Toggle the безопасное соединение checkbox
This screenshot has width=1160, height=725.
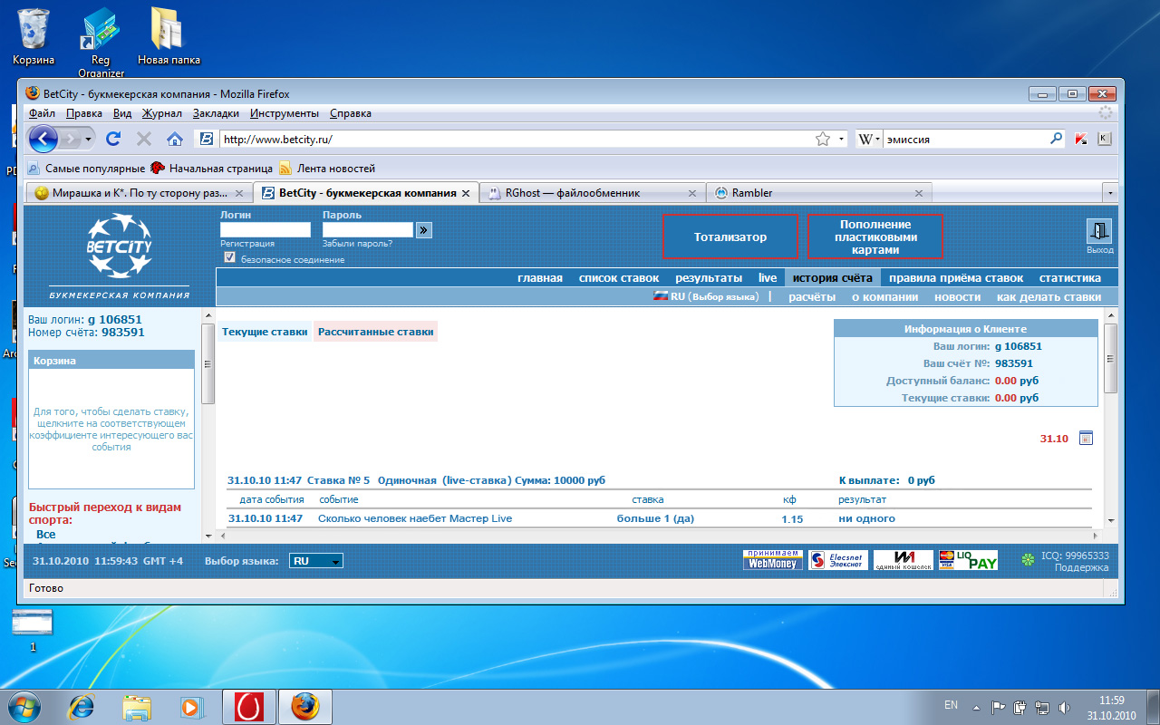(230, 258)
